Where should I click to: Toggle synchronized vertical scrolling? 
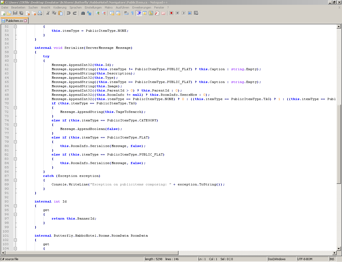tap(112, 13)
